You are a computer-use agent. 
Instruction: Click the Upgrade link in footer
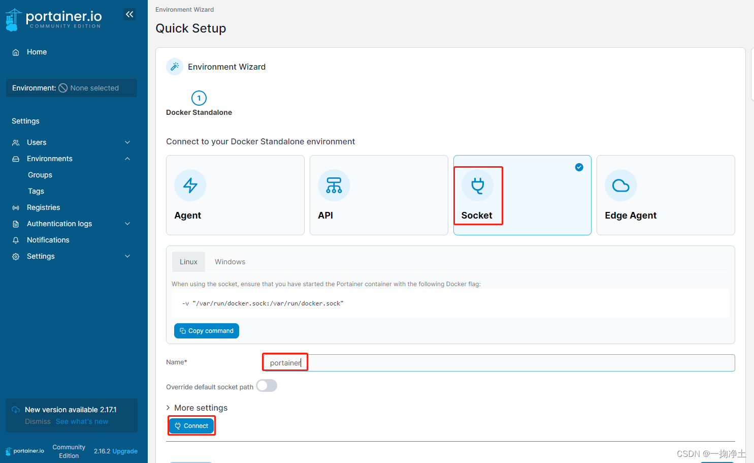click(x=125, y=451)
